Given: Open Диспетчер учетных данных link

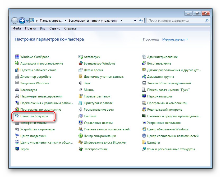Looking at the screenshot, I should 104,77.
